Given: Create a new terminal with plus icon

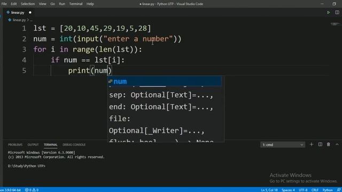Looking at the screenshot, I should coord(311,145).
